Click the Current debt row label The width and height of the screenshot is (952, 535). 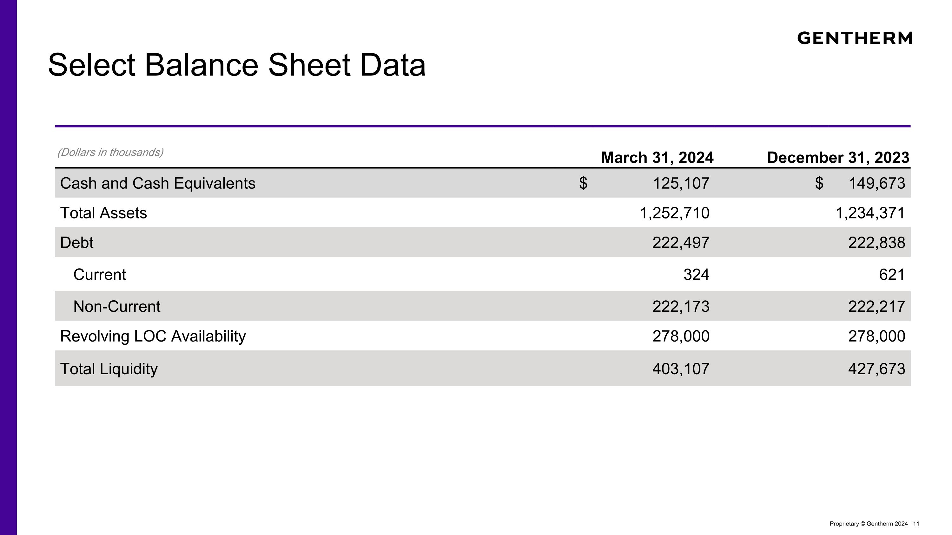pyautogui.click(x=100, y=274)
